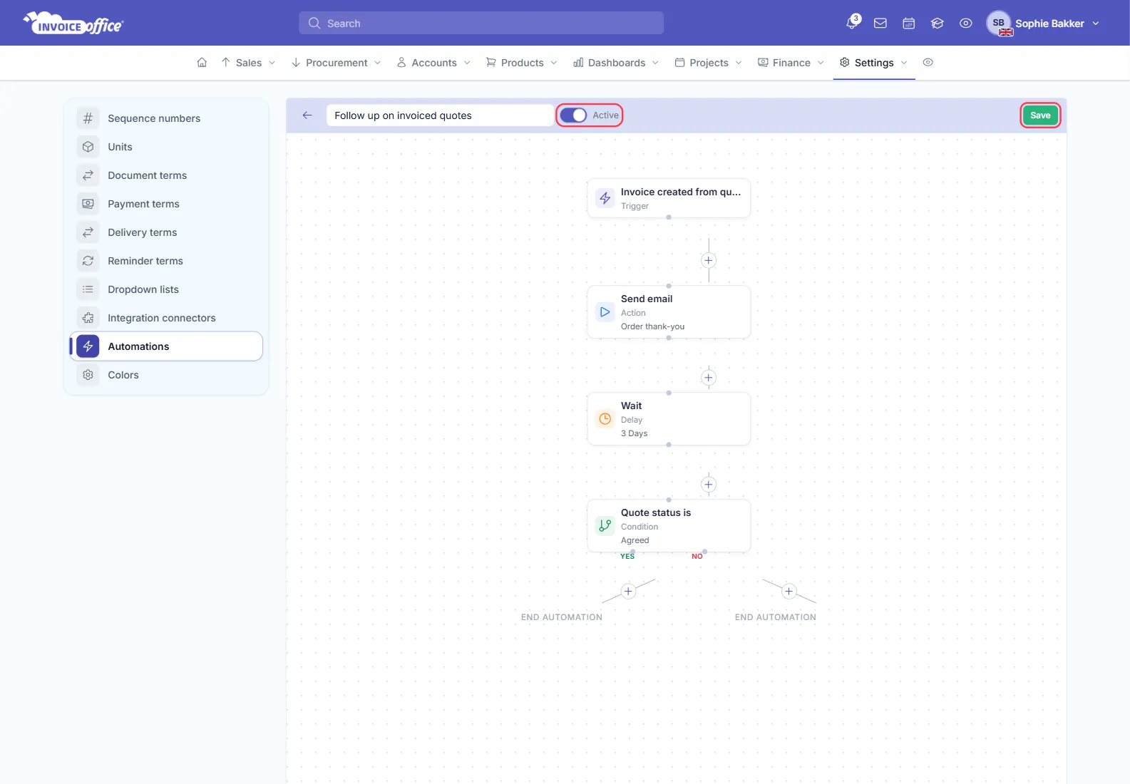Select Automations in the sidebar
Viewport: 1130px width, 784px height.
pos(166,346)
